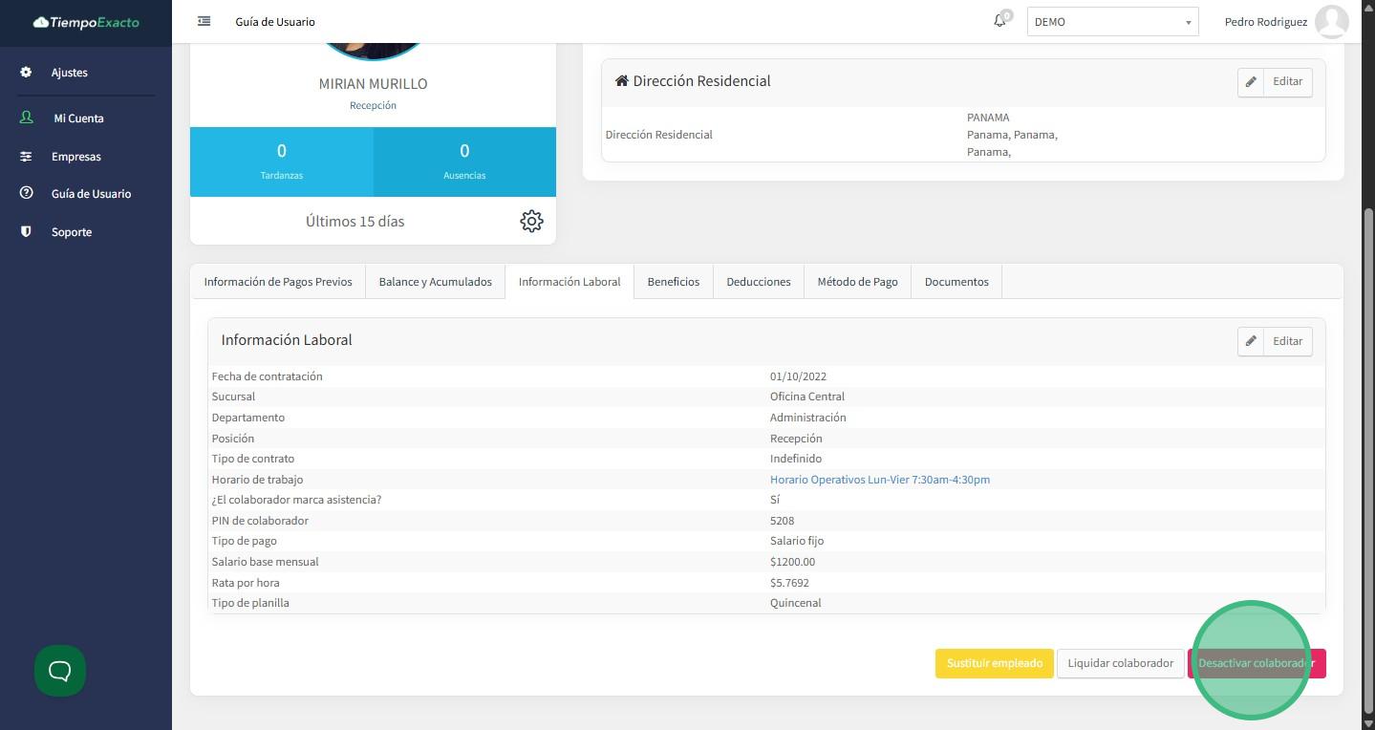Toggle the sidebar hamburger menu icon
The width and height of the screenshot is (1375, 730).
click(204, 21)
